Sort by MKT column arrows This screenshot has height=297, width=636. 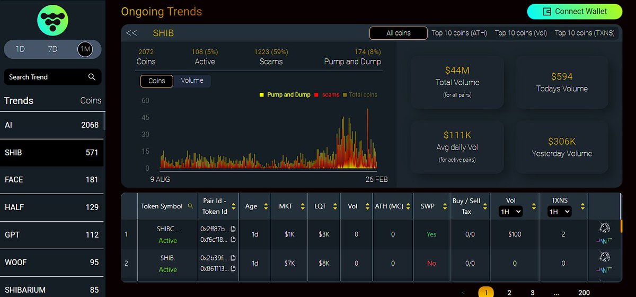click(x=303, y=206)
